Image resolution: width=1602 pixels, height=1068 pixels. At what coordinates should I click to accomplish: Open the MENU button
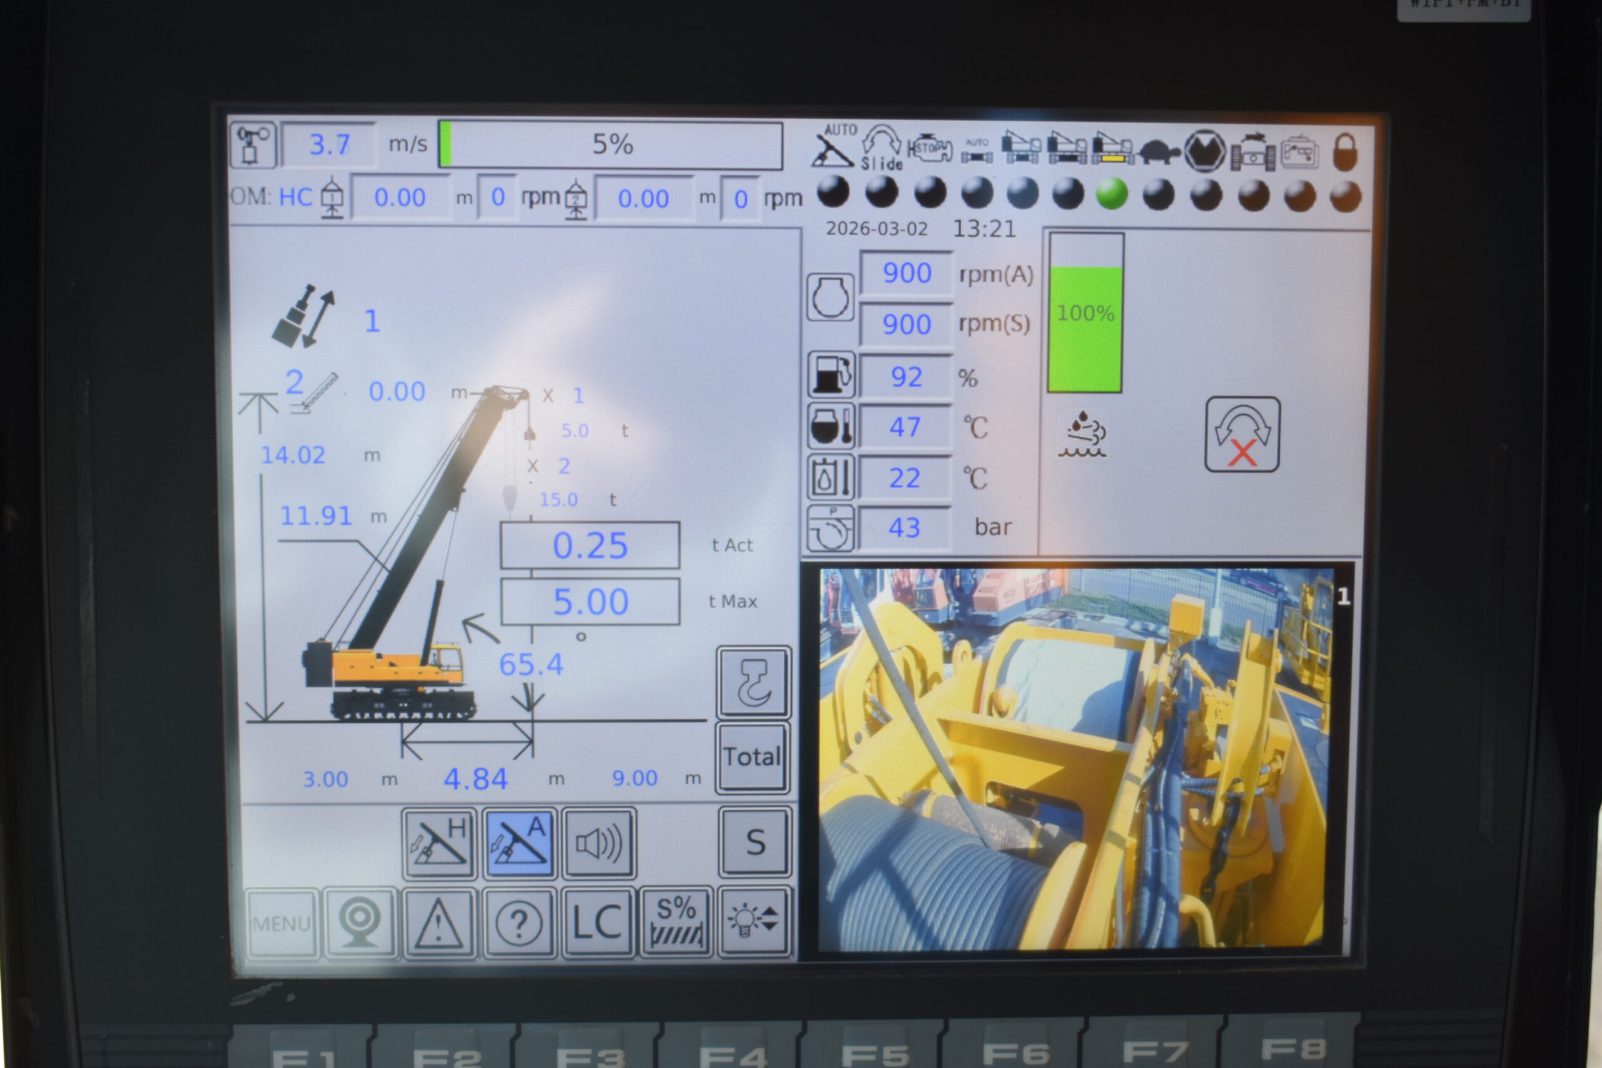click(282, 923)
